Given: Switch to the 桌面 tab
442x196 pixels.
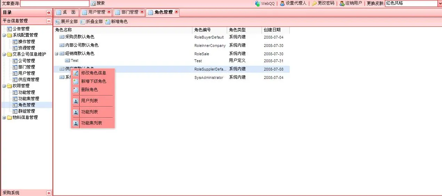Looking at the screenshot, I should 66,12.
